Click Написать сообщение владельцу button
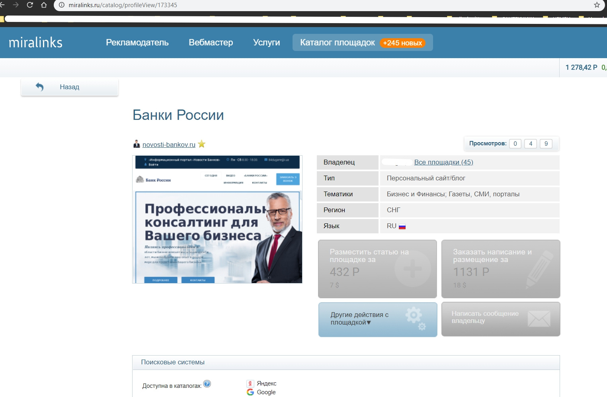607x397 pixels. (x=501, y=319)
